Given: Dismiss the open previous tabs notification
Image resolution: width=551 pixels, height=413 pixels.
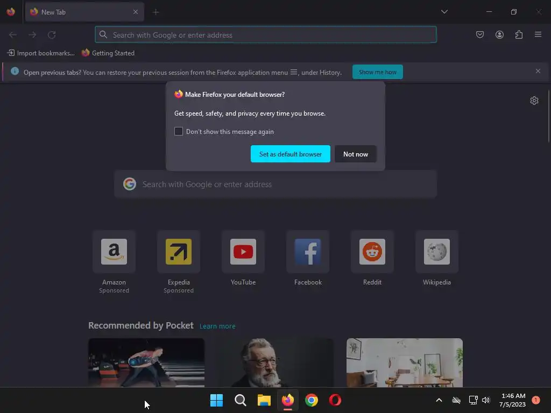Looking at the screenshot, I should (538, 71).
